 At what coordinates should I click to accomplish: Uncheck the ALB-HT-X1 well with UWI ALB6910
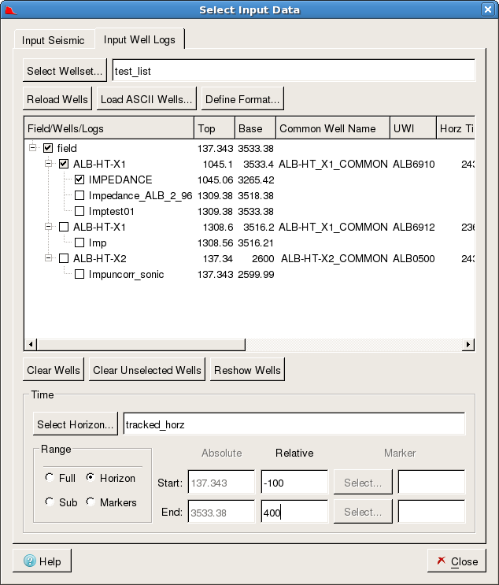tap(64, 164)
